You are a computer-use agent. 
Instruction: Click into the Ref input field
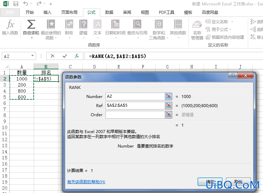(135, 105)
